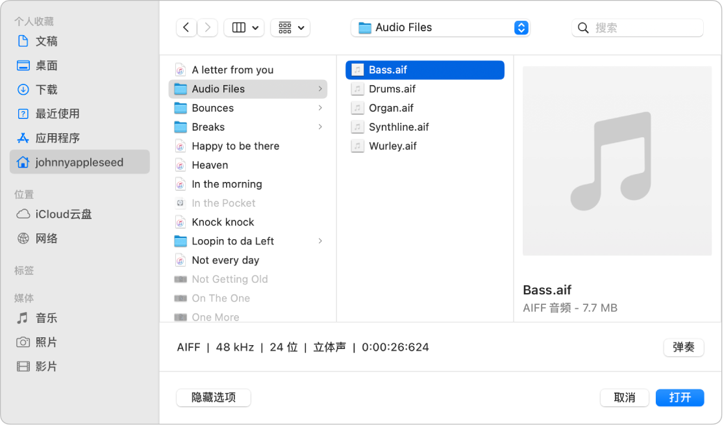The height and width of the screenshot is (427, 724).
Task: Expand the Loopin to da Left folder
Action: 320,241
